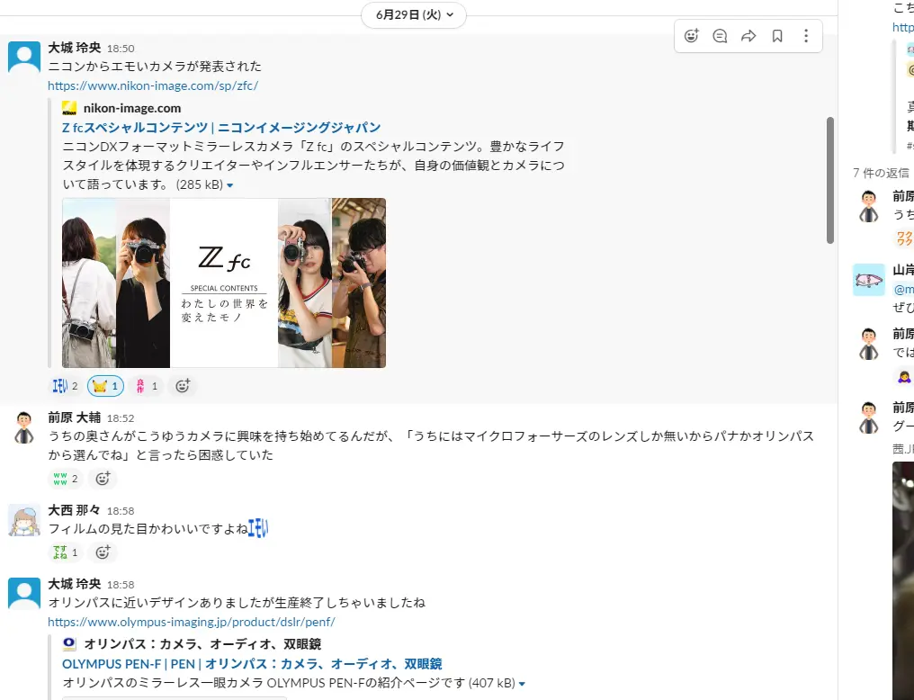This screenshot has height=700, width=914.
Task: Click the Olympus favicon in the link preview
Action: tap(69, 643)
